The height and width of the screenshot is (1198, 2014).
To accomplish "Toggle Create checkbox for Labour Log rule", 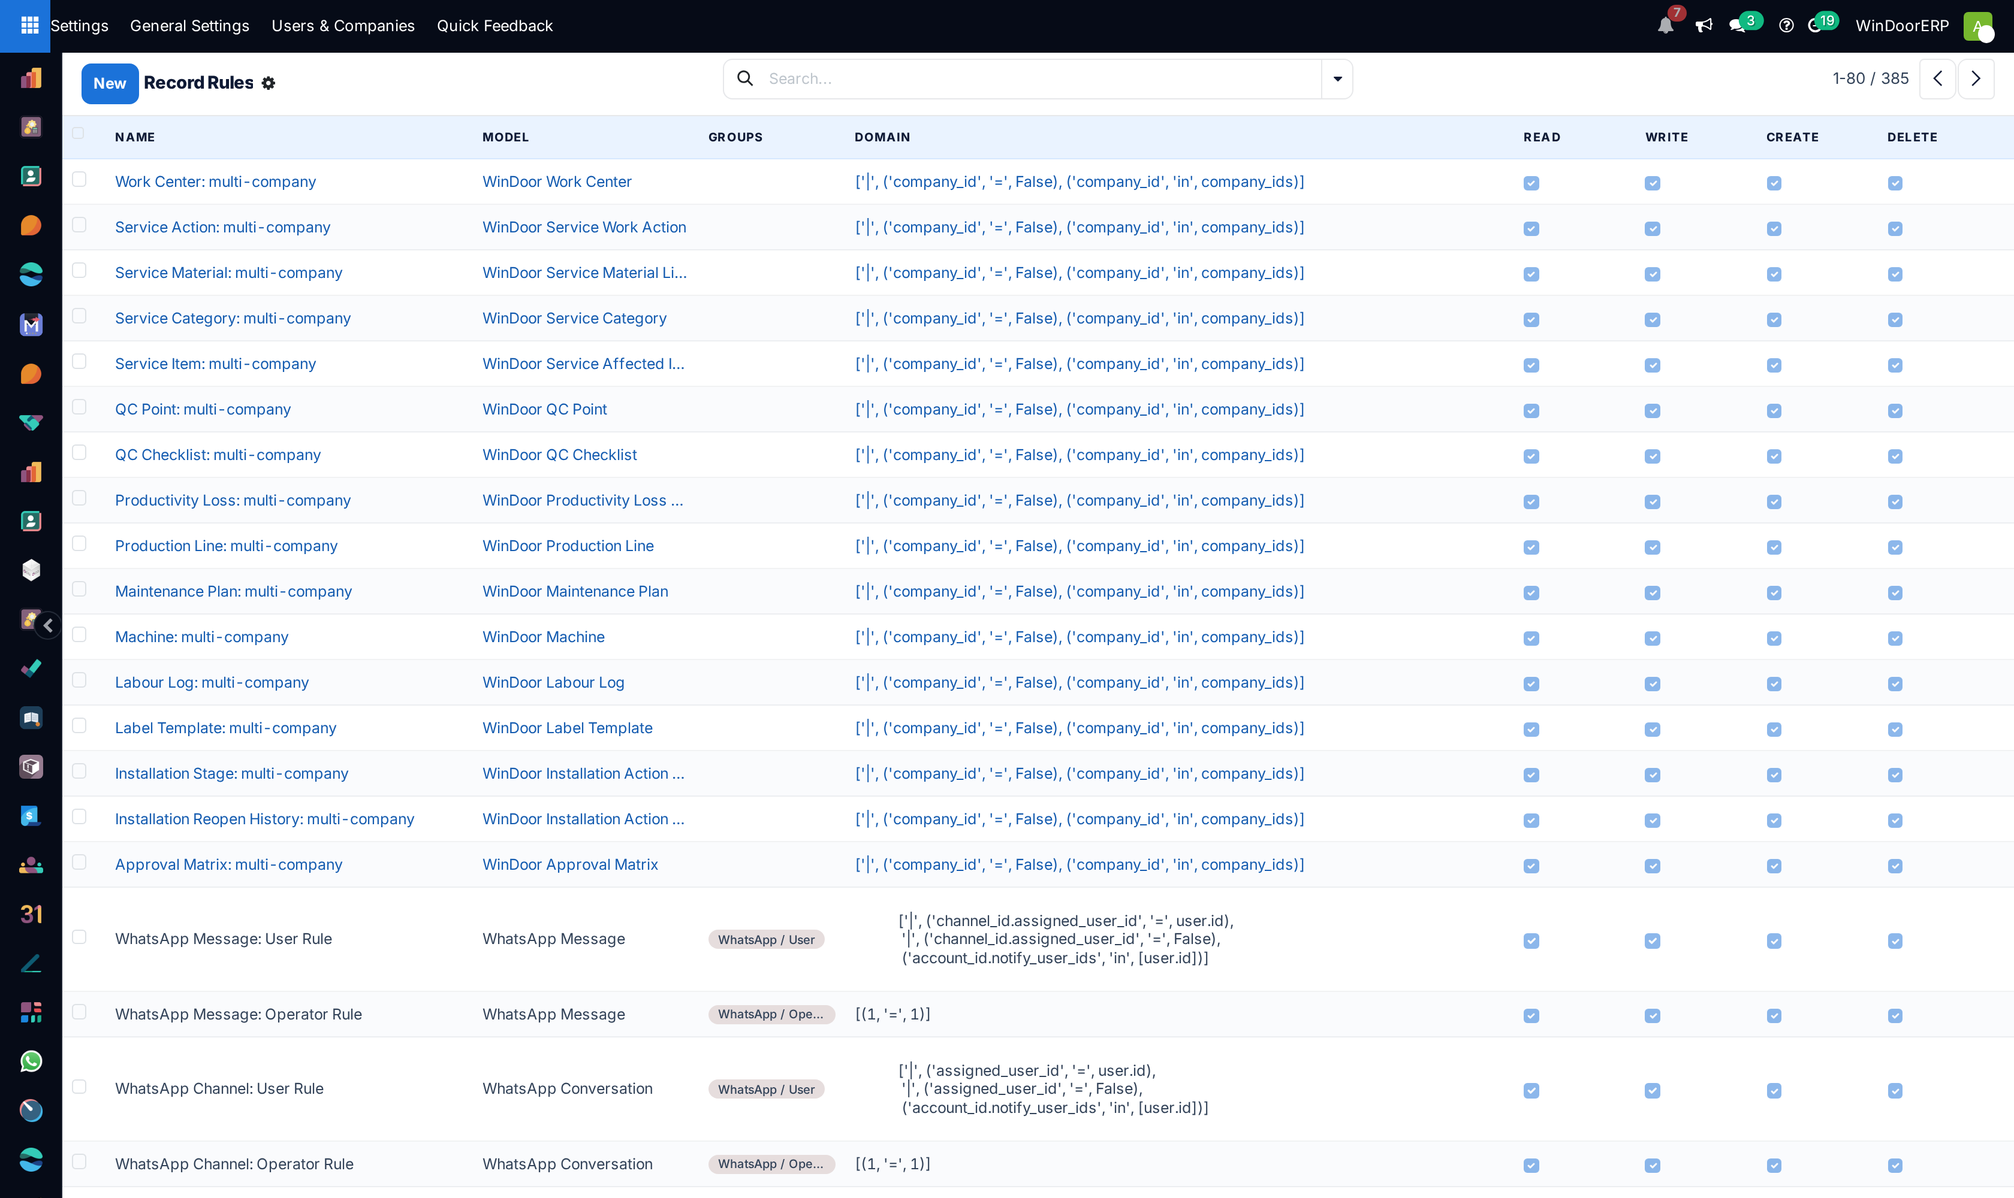I will click(1773, 684).
